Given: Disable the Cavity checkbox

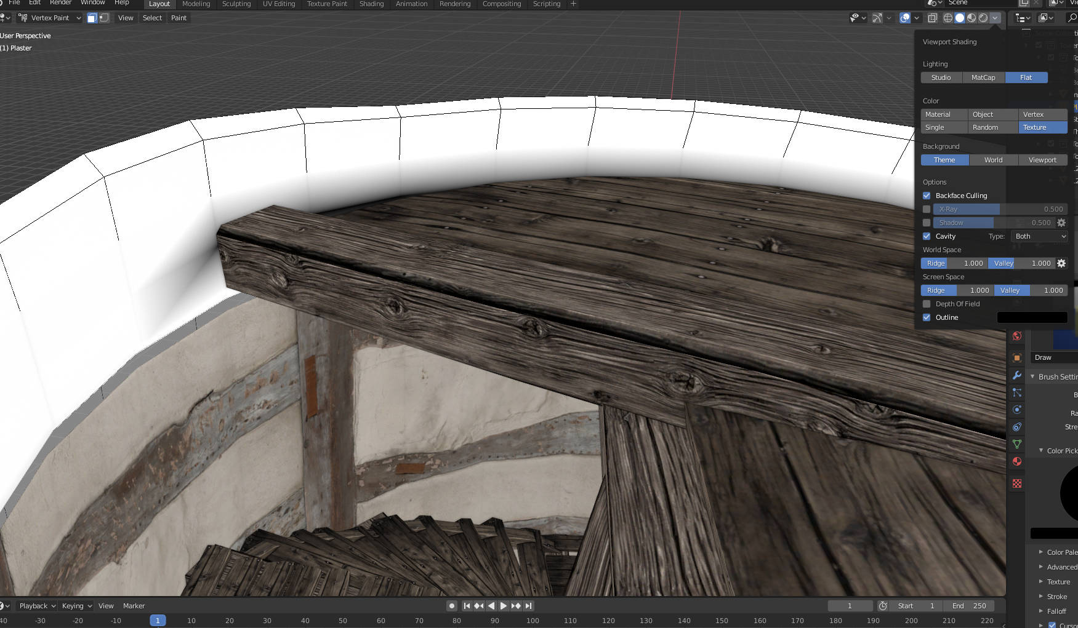Looking at the screenshot, I should pos(927,236).
